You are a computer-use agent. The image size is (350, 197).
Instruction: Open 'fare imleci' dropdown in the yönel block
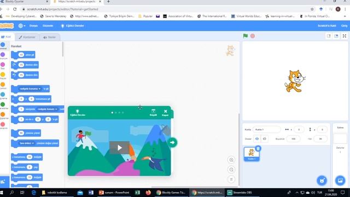coord(27,143)
